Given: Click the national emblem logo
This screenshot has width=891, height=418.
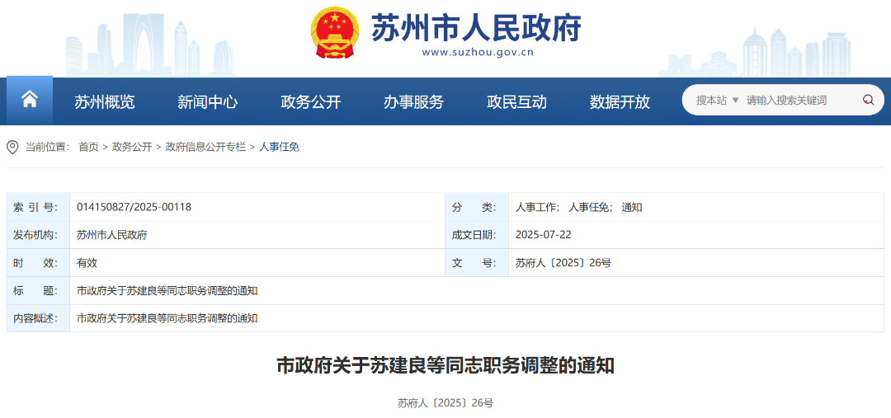Looking at the screenshot, I should coord(335,33).
